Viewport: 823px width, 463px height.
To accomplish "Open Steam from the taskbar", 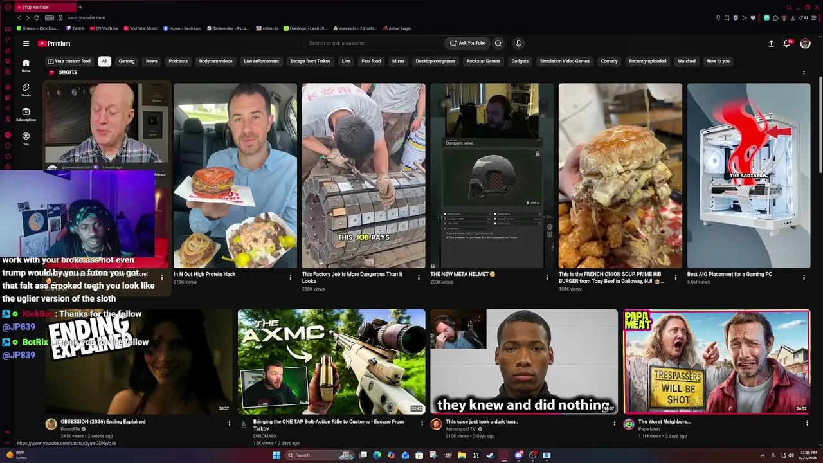I will click(490, 455).
